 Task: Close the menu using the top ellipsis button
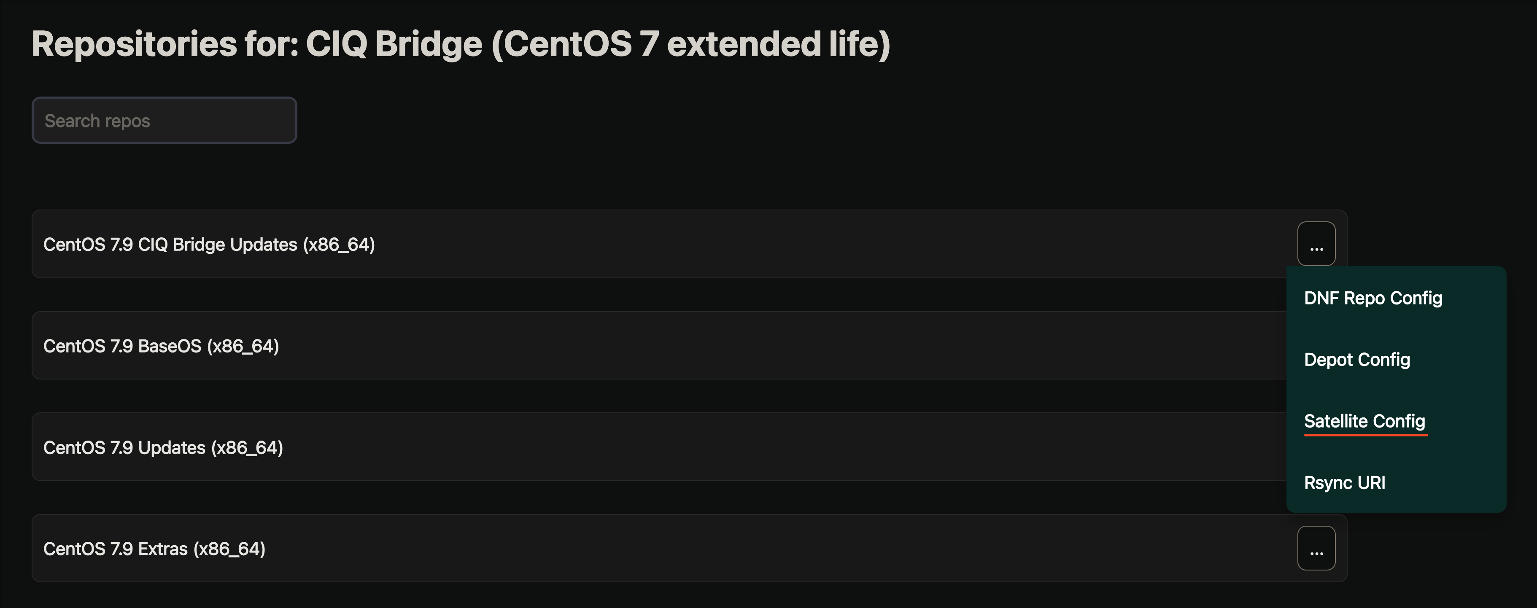click(1316, 244)
